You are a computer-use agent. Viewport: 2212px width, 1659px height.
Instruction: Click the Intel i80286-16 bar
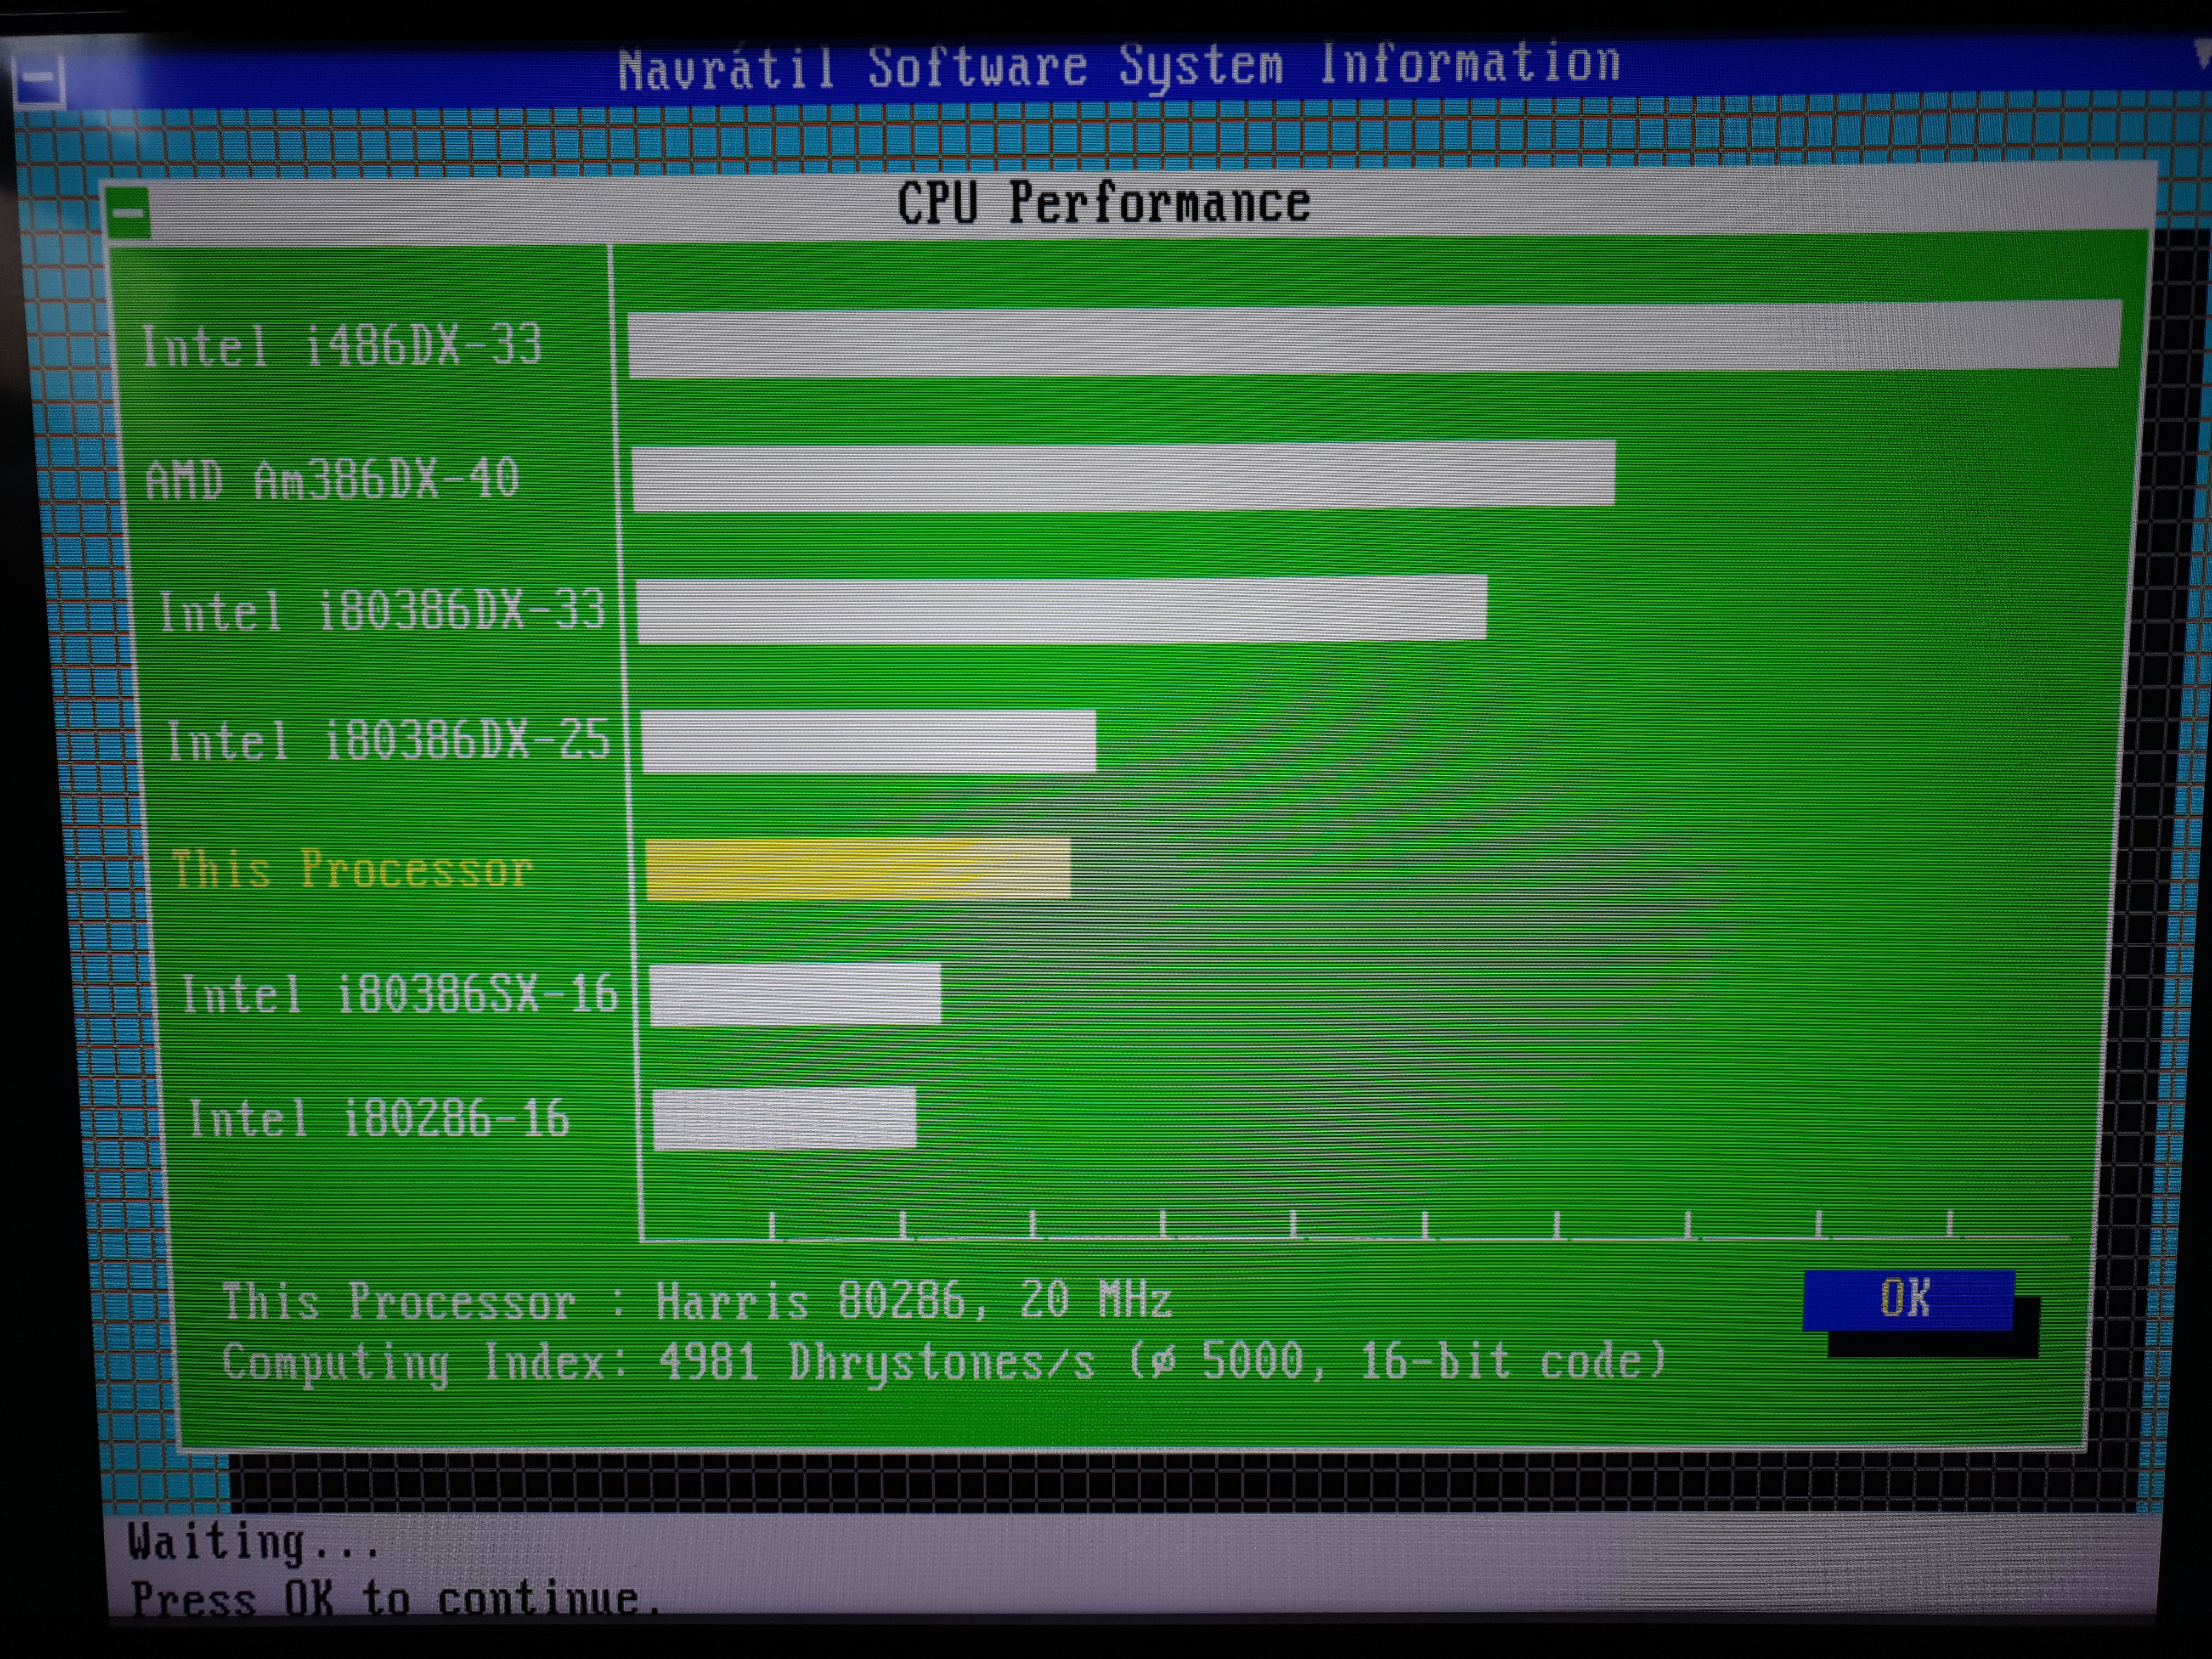tap(784, 1118)
